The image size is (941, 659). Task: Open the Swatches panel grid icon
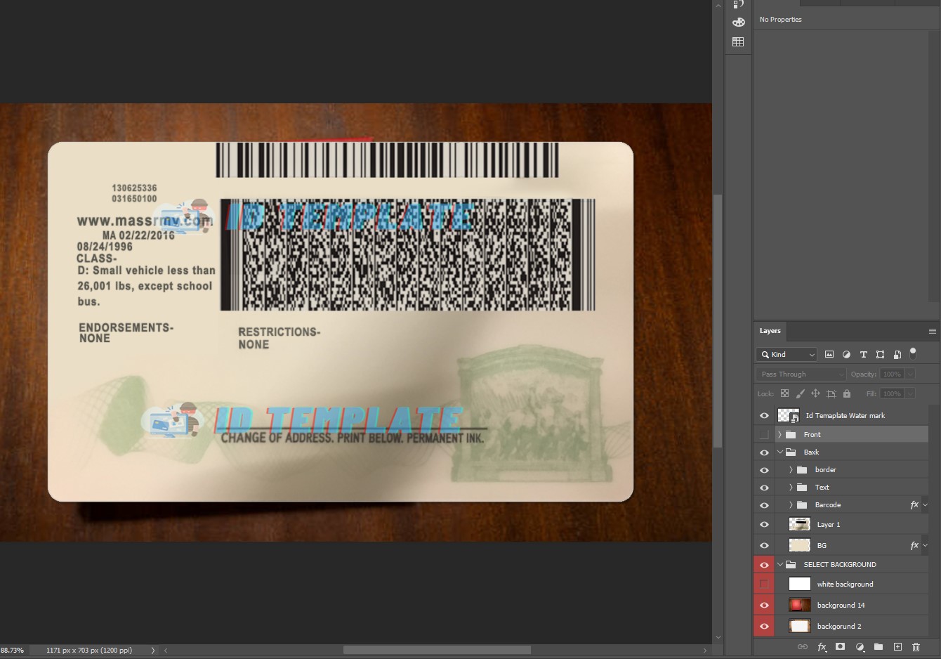click(738, 42)
